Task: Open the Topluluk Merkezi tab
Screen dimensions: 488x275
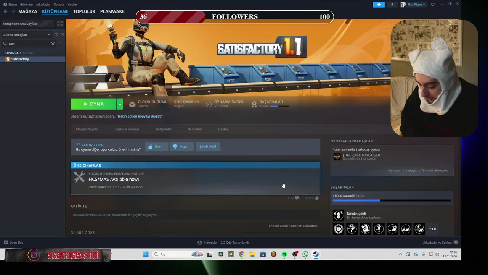Action: 127,129
